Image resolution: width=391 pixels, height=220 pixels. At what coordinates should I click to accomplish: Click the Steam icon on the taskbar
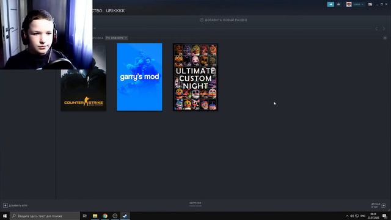(125, 216)
